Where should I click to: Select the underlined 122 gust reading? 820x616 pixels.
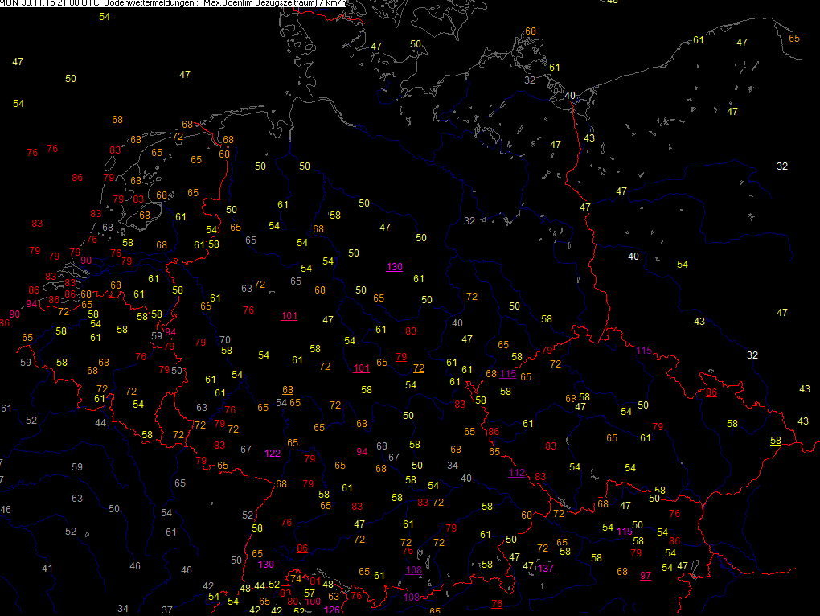pyautogui.click(x=273, y=454)
